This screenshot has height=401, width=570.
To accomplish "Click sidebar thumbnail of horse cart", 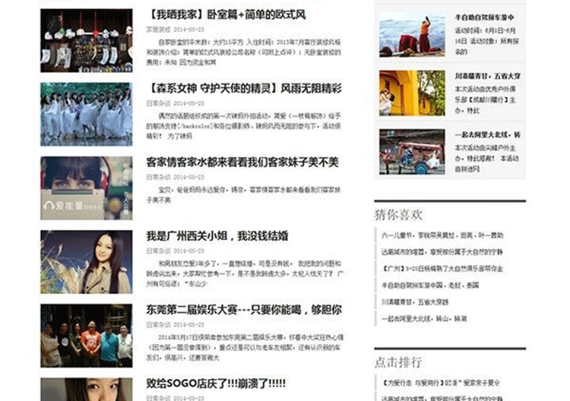I will [412, 152].
